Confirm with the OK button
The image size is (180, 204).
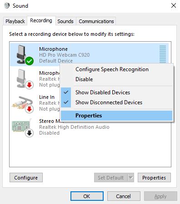[87, 196]
